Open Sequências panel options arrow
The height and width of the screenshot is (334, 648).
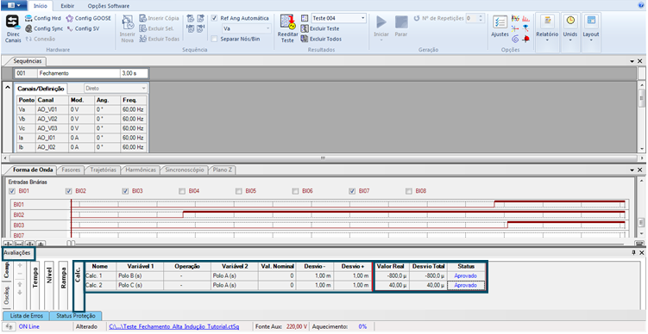coord(632,61)
